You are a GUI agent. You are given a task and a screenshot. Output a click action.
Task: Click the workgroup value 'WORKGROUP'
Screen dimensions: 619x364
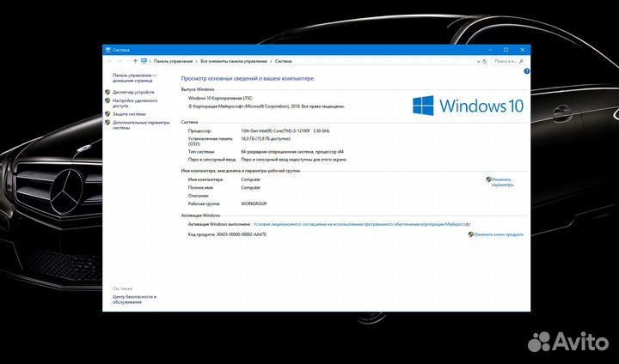[x=254, y=203]
